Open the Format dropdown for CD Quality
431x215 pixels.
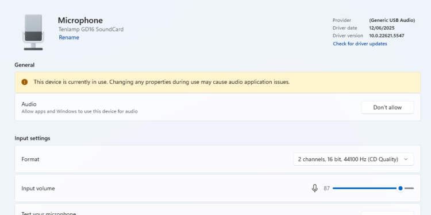pos(353,159)
